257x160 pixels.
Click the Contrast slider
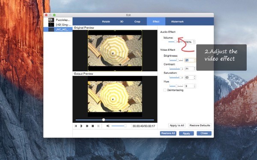[176, 69]
